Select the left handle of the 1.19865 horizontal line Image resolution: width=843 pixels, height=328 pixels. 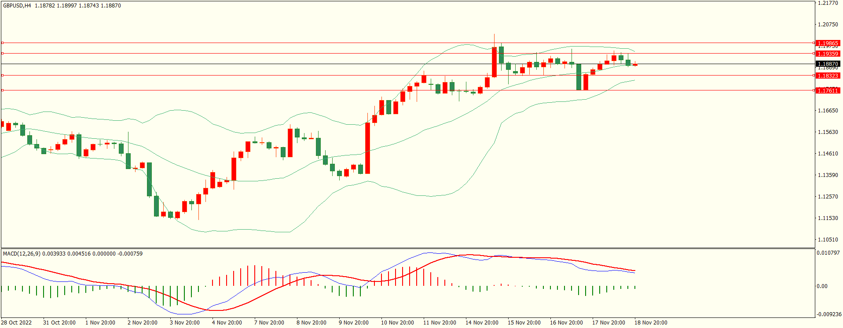(x=2, y=43)
